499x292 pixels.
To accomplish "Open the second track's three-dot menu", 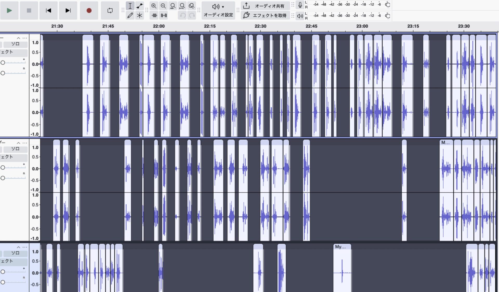I will [x=25, y=143].
